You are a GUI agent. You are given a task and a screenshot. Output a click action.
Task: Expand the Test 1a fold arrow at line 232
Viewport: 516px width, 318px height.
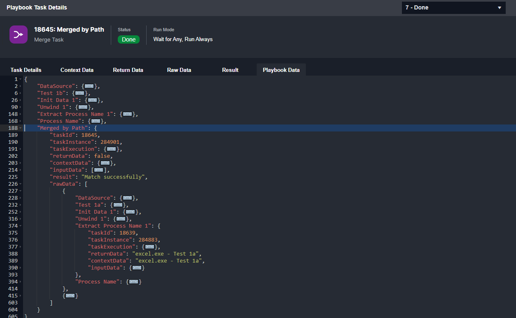tap(20, 205)
